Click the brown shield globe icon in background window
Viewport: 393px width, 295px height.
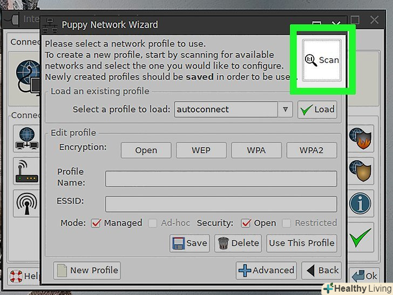tap(361, 171)
